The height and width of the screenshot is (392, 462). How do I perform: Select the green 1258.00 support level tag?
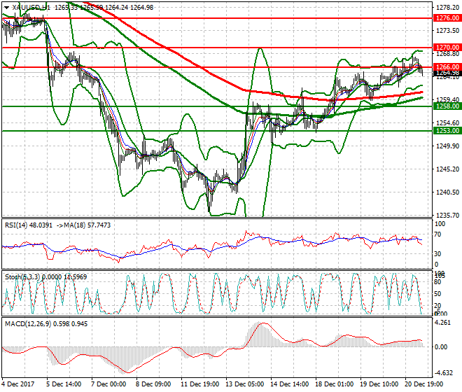point(447,106)
